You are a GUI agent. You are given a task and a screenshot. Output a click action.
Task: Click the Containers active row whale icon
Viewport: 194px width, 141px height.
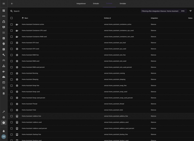point(17,24)
